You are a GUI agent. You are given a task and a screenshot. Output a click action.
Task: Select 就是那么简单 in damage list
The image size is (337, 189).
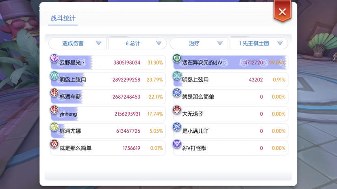(x=76, y=148)
